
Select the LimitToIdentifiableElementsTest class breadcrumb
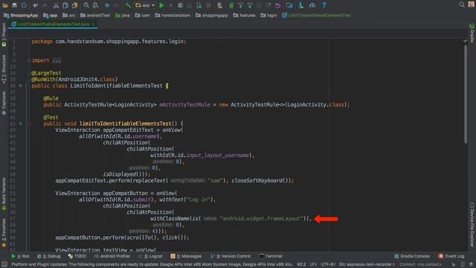(x=316, y=15)
